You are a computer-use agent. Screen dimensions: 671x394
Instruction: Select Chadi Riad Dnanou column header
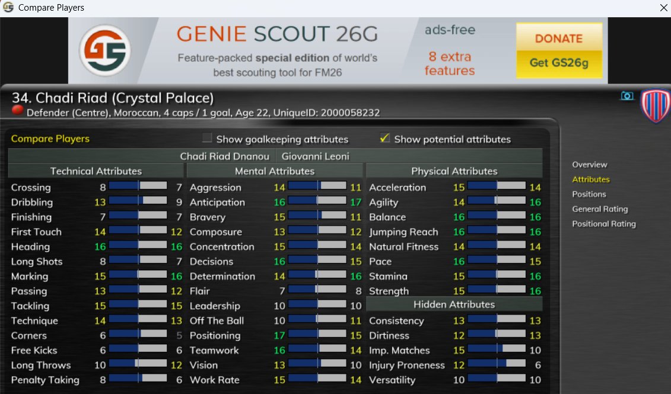pos(224,156)
